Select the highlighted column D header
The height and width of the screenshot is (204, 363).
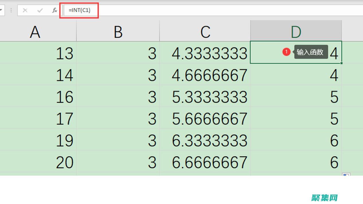point(296,32)
